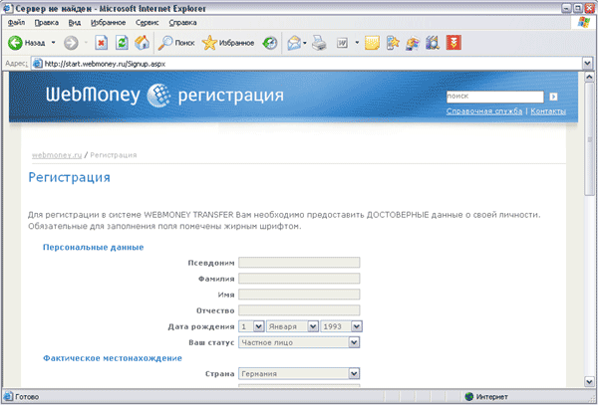Open Поиск search toolbar button

(x=176, y=43)
